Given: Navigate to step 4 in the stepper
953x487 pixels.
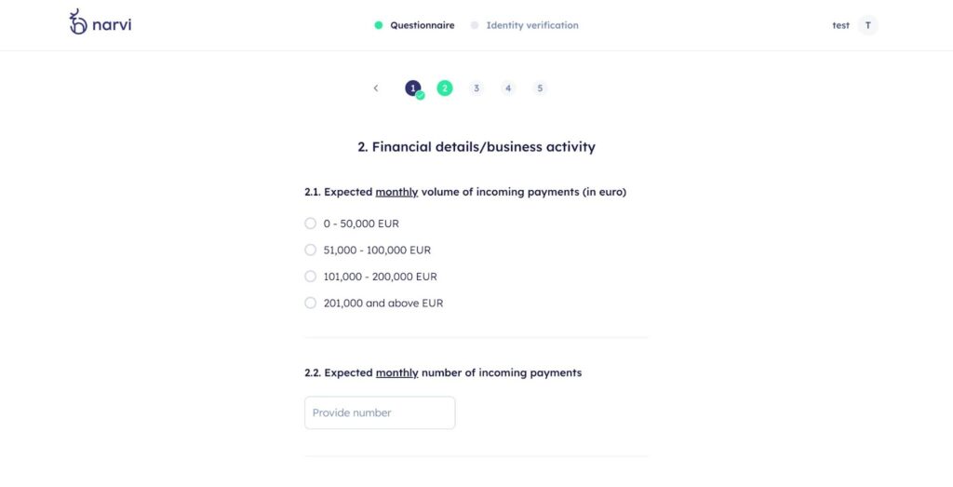Looking at the screenshot, I should tap(508, 88).
